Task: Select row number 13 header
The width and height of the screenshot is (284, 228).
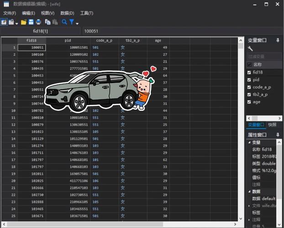Action: (10, 131)
